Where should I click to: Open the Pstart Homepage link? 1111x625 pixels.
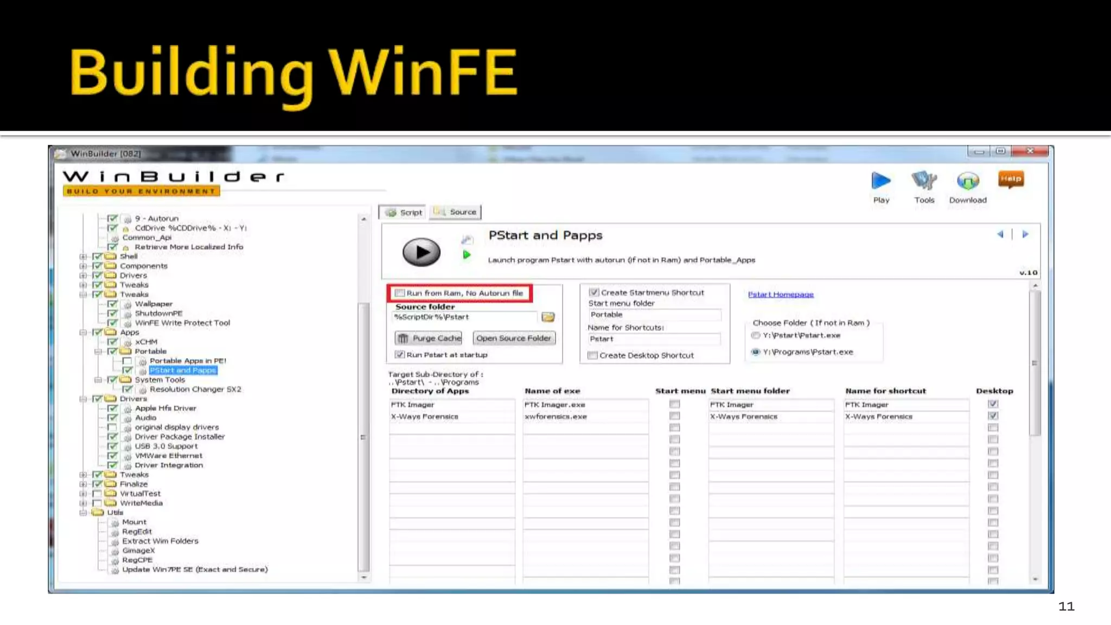781,295
